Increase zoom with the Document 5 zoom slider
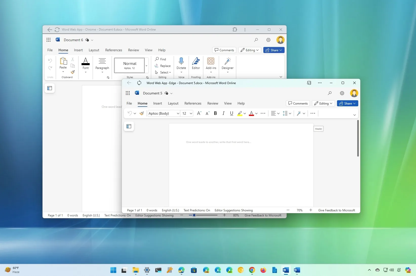416x276 pixels. 311,210
